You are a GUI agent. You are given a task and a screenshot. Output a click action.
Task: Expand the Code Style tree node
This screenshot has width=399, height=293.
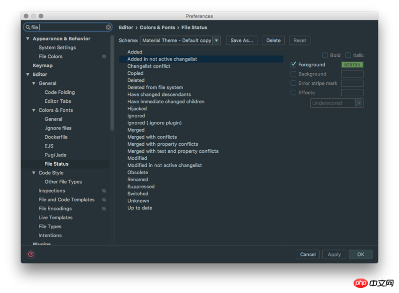34,173
